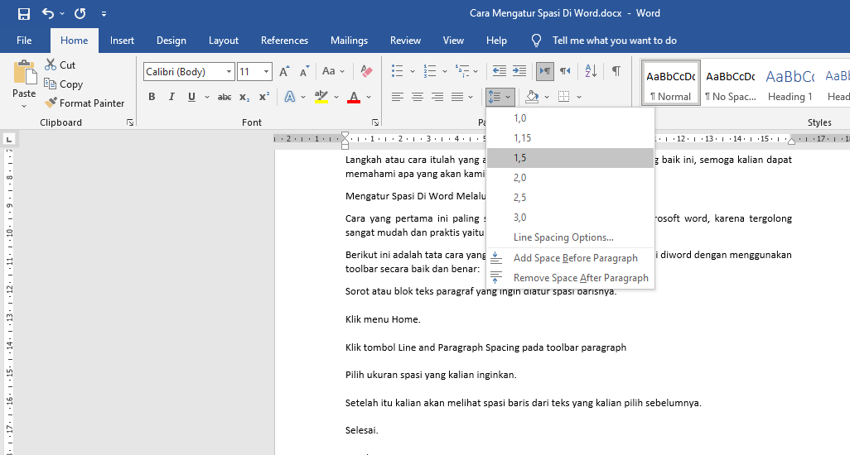Toggle strikethrough formatting
Viewport: 850px width, 455px height.
click(225, 97)
